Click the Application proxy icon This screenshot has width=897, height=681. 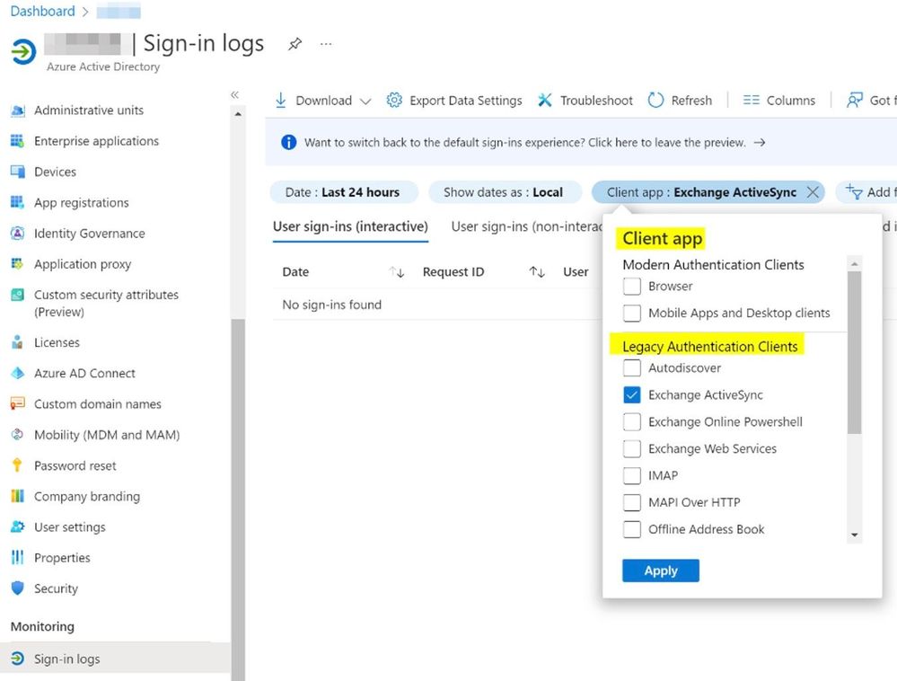pyautogui.click(x=18, y=264)
